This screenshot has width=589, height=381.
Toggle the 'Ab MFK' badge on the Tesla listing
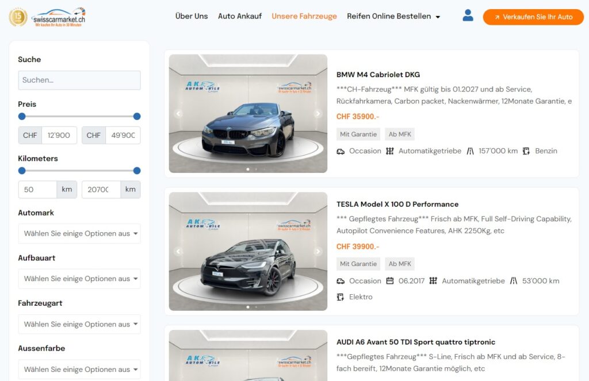pos(399,264)
